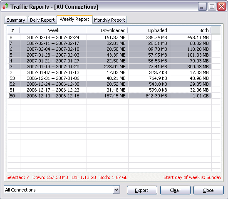228x199 pixels.
Task: Click the Clear button
Action: 175,190
